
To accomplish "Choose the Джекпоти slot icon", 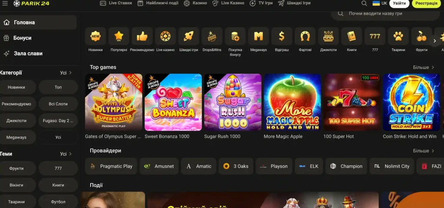I will click(329, 36).
